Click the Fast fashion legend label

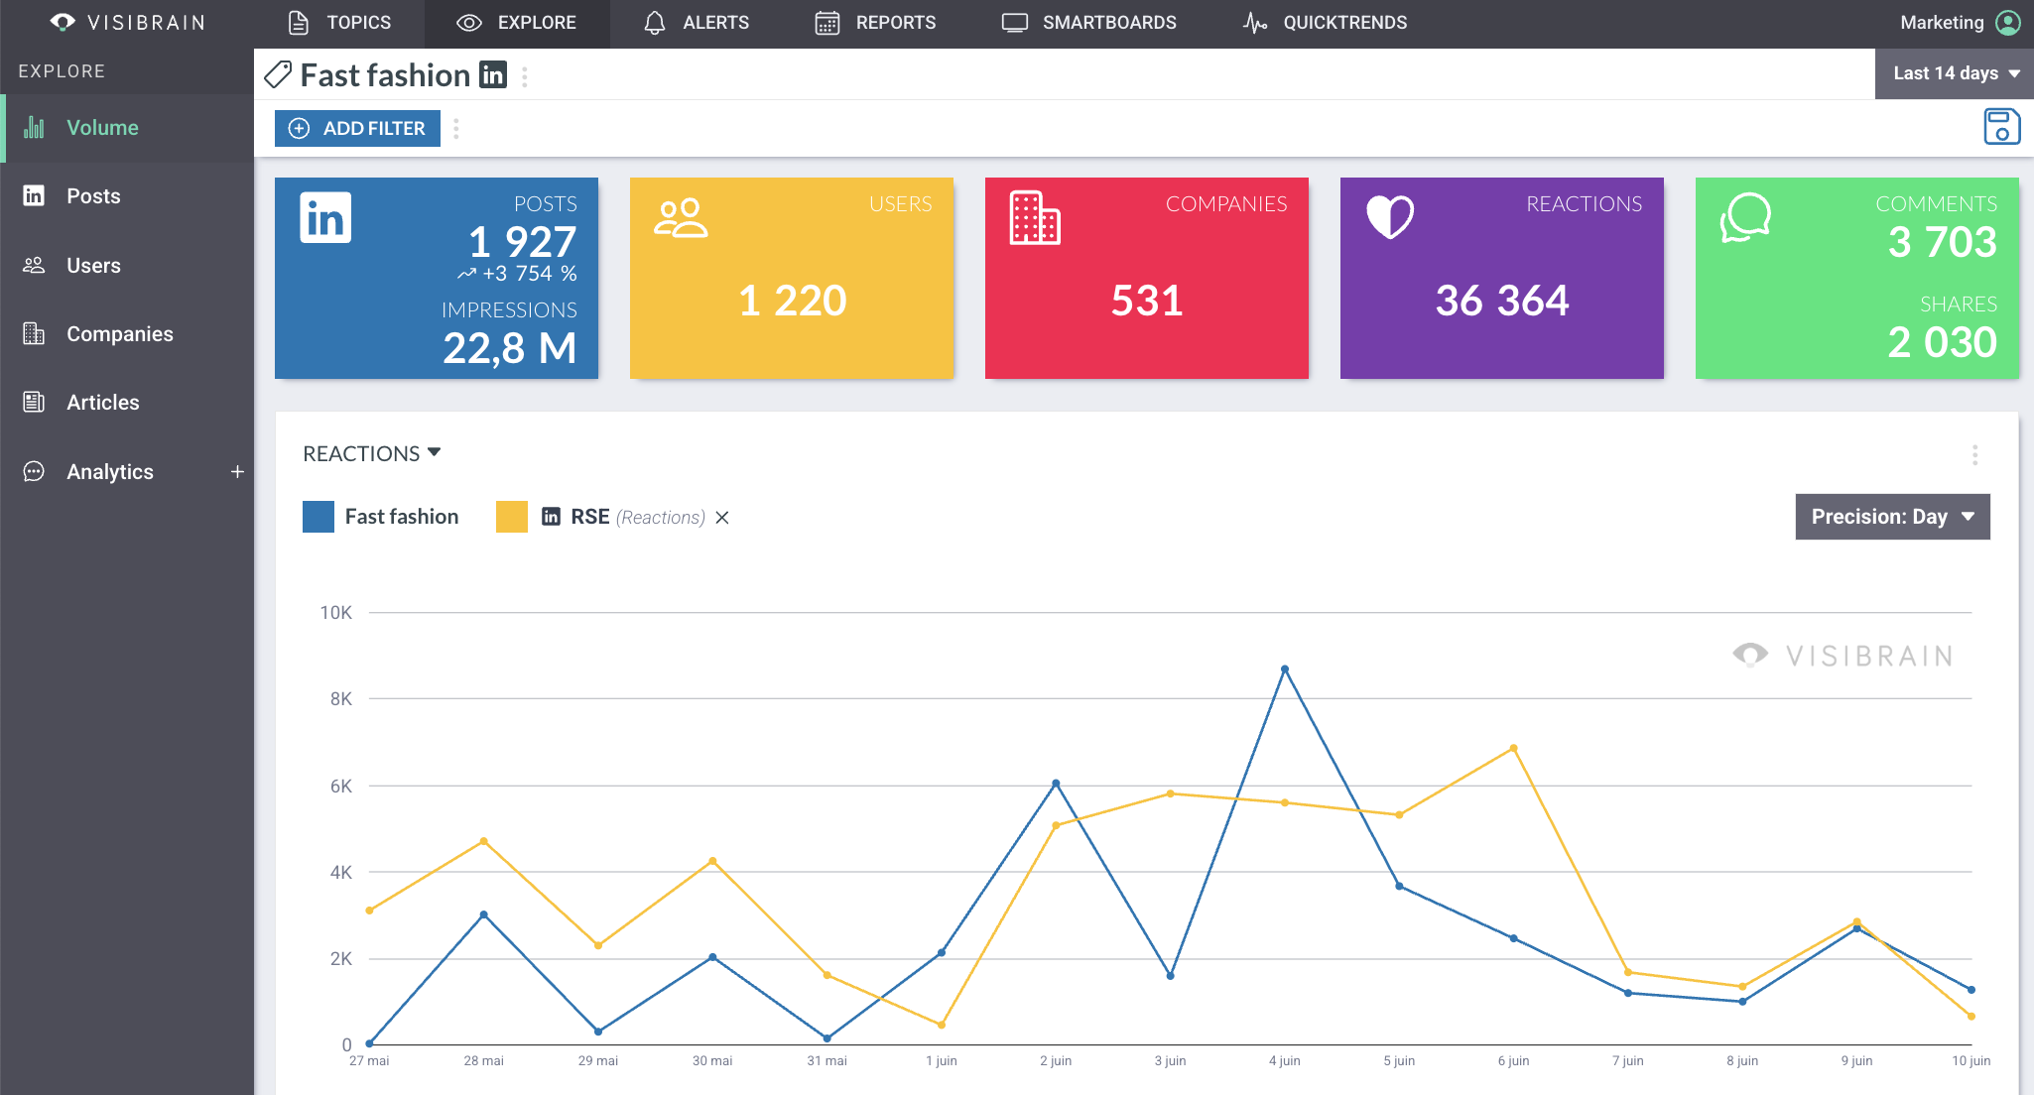pos(402,517)
